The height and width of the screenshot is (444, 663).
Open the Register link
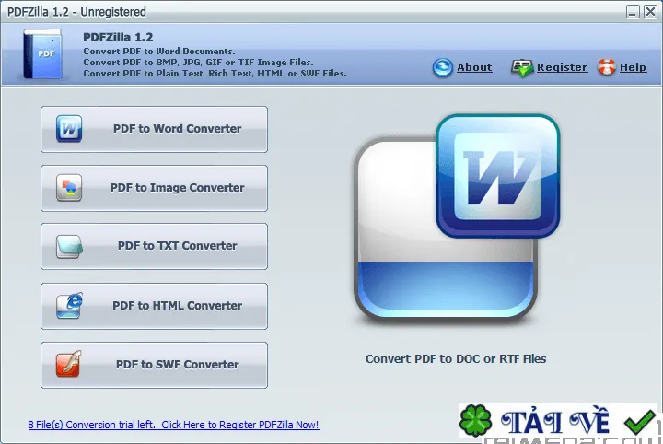pyautogui.click(x=562, y=67)
